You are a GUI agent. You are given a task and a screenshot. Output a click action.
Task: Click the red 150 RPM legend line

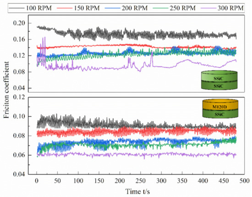tap(64, 8)
